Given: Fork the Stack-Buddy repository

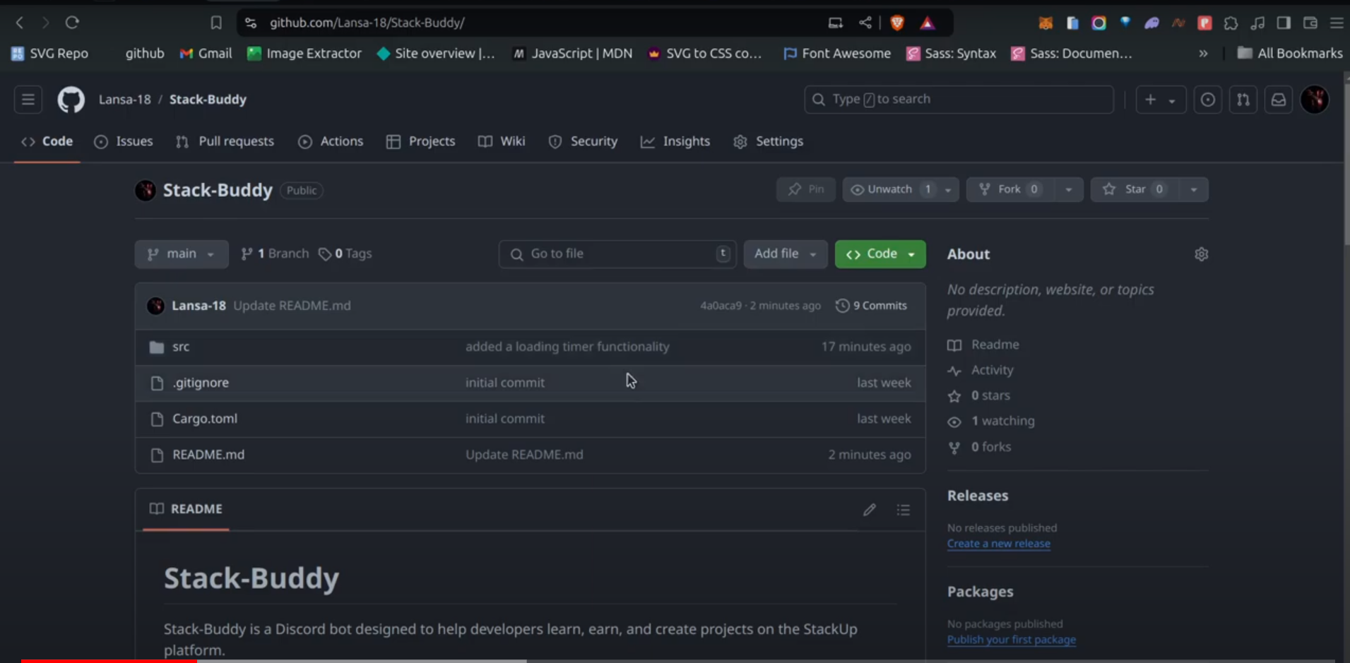Looking at the screenshot, I should pyautogui.click(x=1011, y=189).
